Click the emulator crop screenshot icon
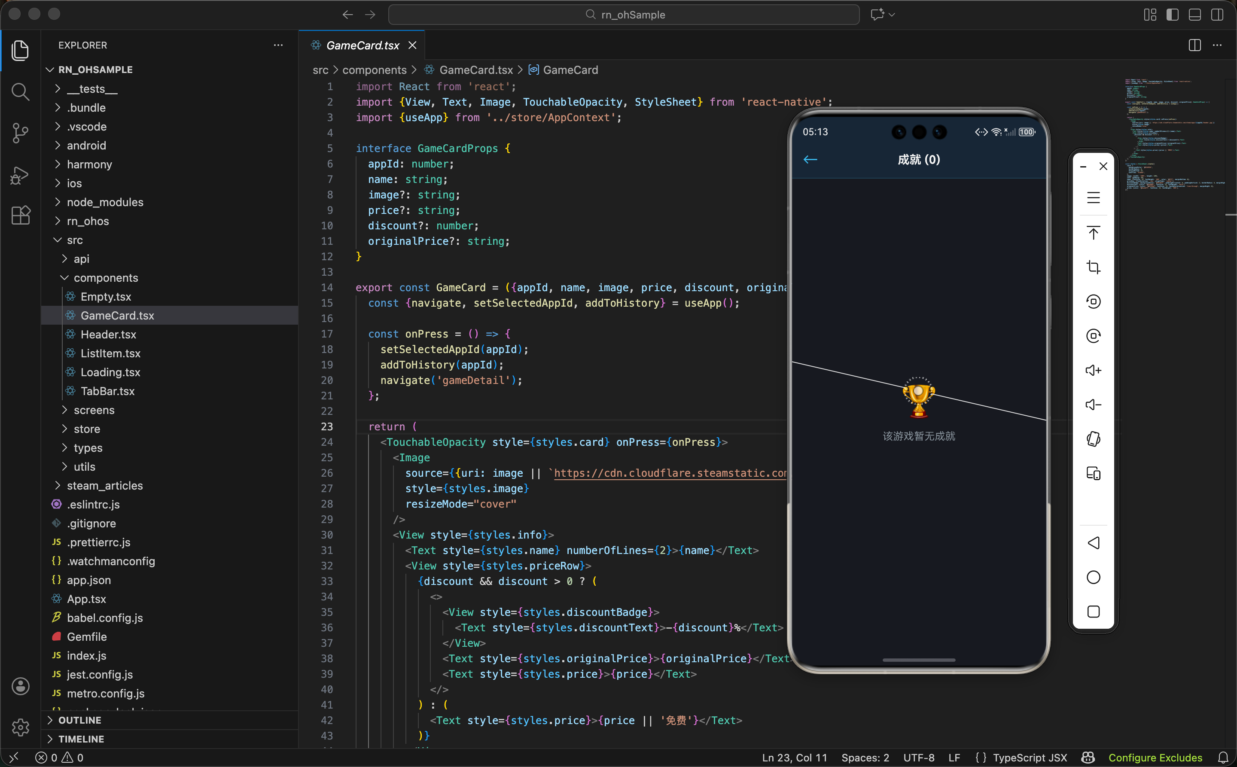 point(1093,267)
